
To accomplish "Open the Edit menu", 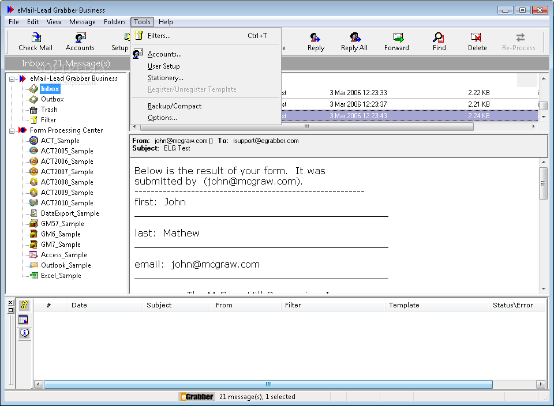I will (x=33, y=22).
